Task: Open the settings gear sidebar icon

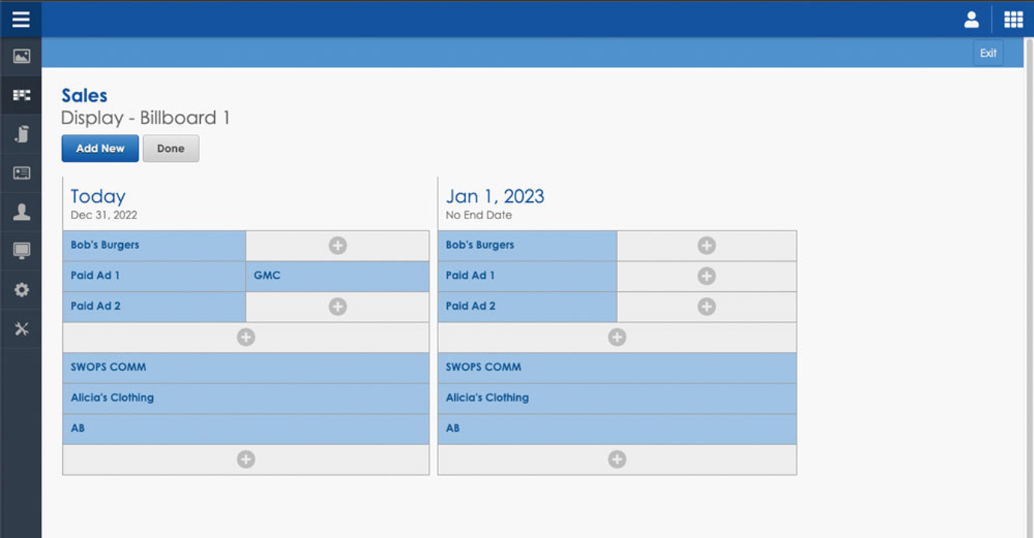Action: click(x=21, y=290)
